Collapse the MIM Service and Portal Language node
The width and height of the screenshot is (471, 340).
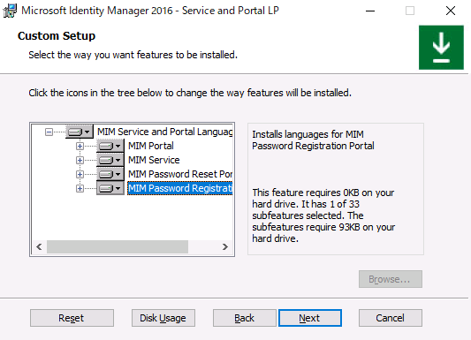[49, 132]
